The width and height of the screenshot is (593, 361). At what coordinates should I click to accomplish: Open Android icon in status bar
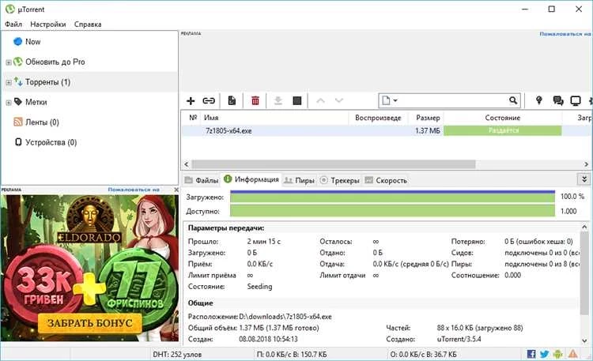[558, 354]
